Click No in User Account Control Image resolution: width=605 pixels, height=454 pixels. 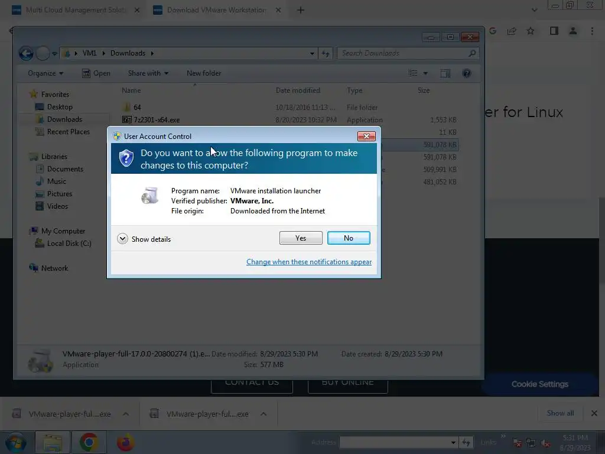coord(349,238)
